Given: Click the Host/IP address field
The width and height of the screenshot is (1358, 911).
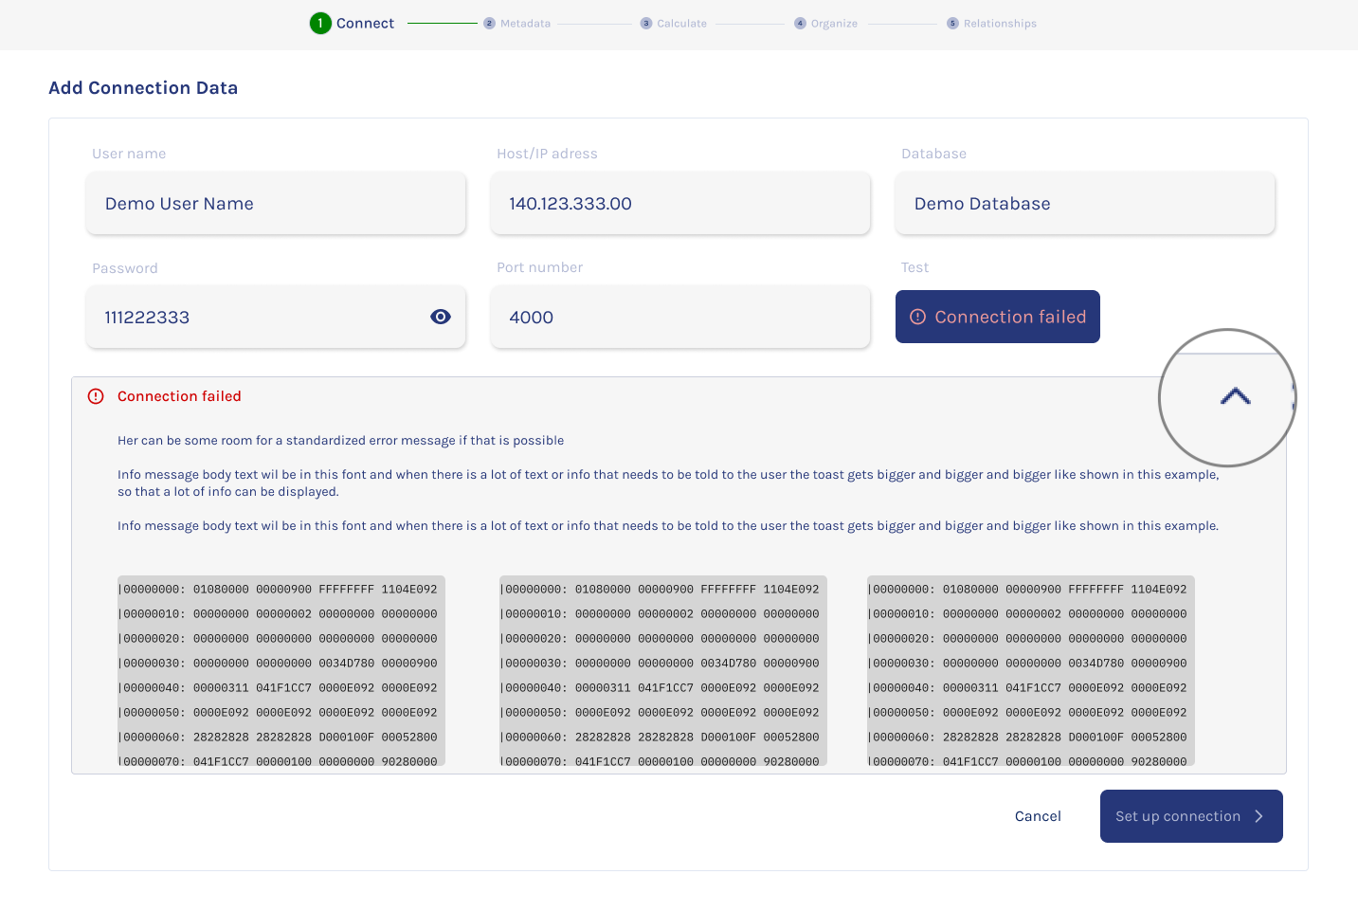Looking at the screenshot, I should coord(679,204).
